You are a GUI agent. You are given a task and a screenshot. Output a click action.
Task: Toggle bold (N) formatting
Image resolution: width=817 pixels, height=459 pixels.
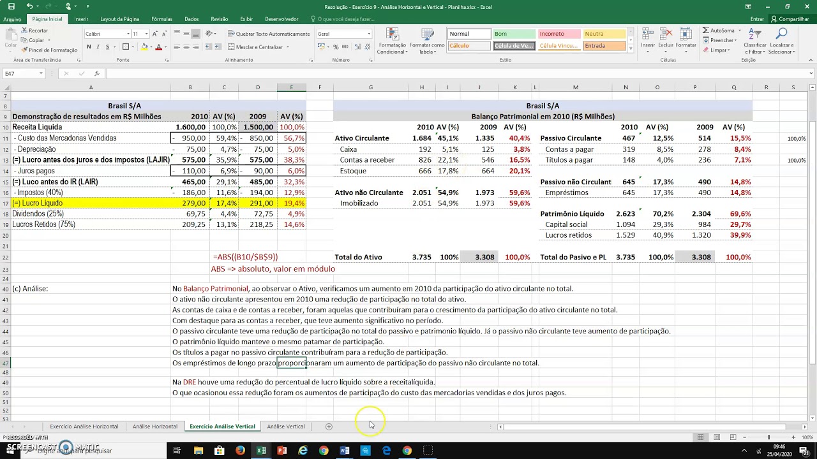pos(89,47)
